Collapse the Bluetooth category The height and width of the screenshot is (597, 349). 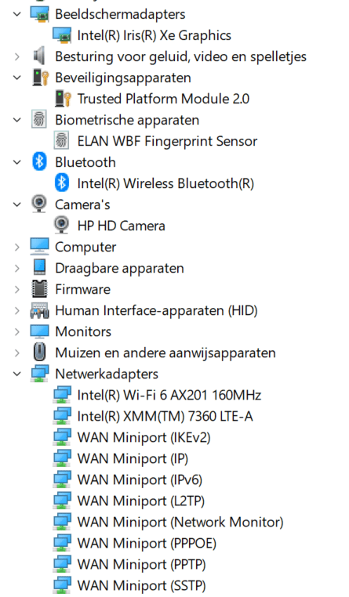coord(17,162)
